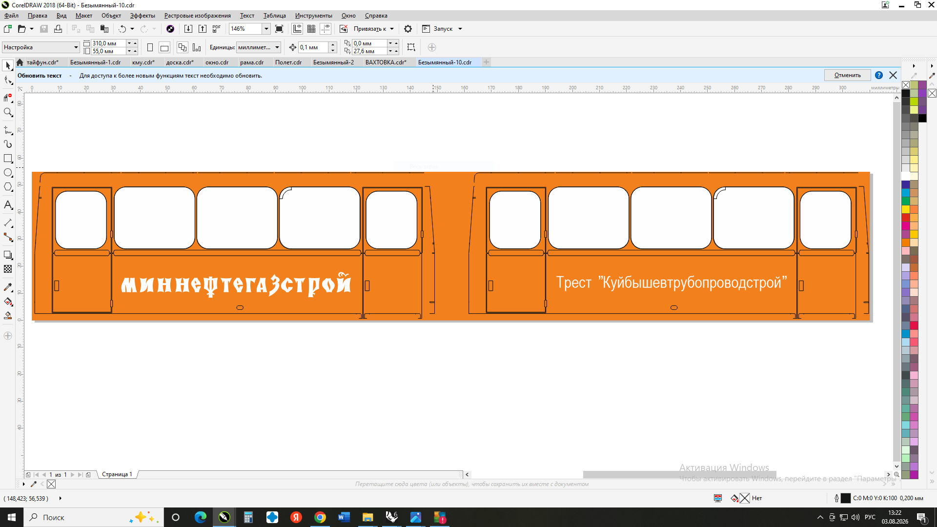Click the Import icon
Image resolution: width=937 pixels, height=527 pixels.
pos(188,29)
